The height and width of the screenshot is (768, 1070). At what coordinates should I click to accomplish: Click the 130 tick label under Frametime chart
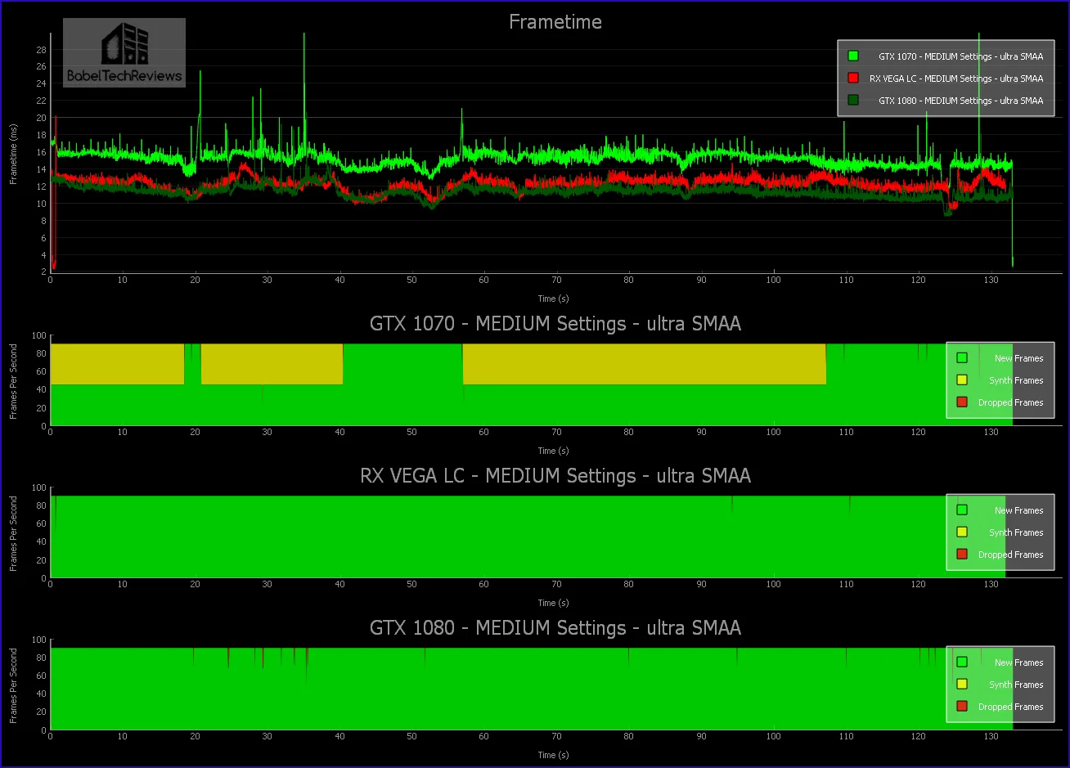(x=991, y=281)
